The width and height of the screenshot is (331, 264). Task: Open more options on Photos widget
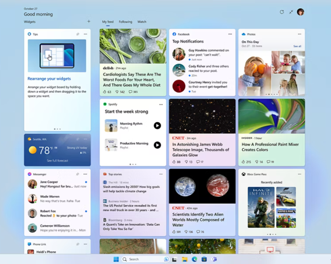click(x=300, y=34)
